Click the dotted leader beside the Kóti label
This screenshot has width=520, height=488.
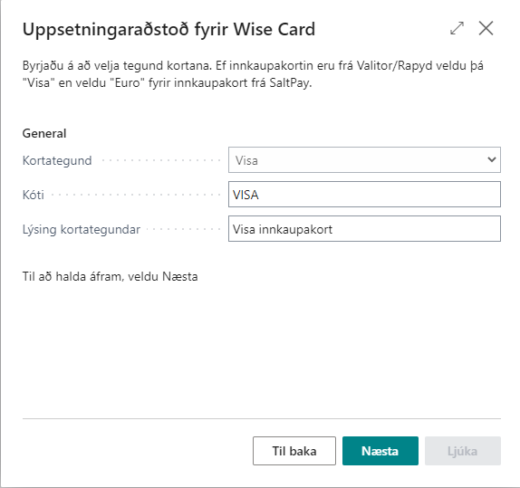[136, 195]
